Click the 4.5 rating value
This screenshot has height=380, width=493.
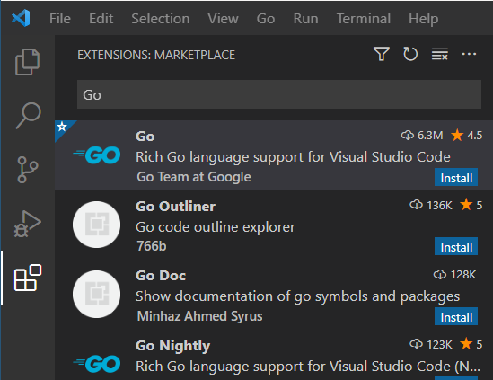[x=474, y=136]
